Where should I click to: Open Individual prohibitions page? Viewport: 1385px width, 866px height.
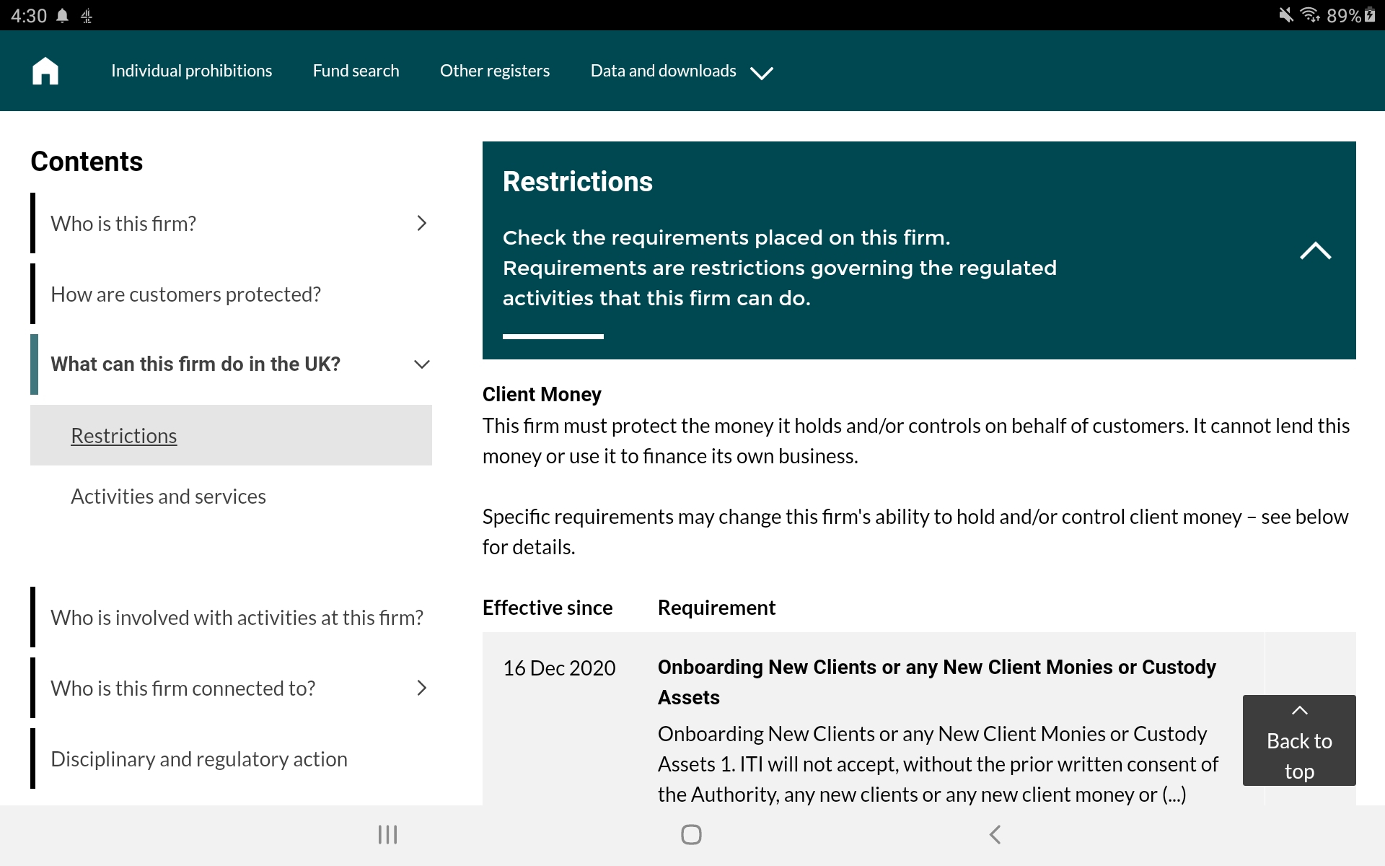(x=191, y=71)
